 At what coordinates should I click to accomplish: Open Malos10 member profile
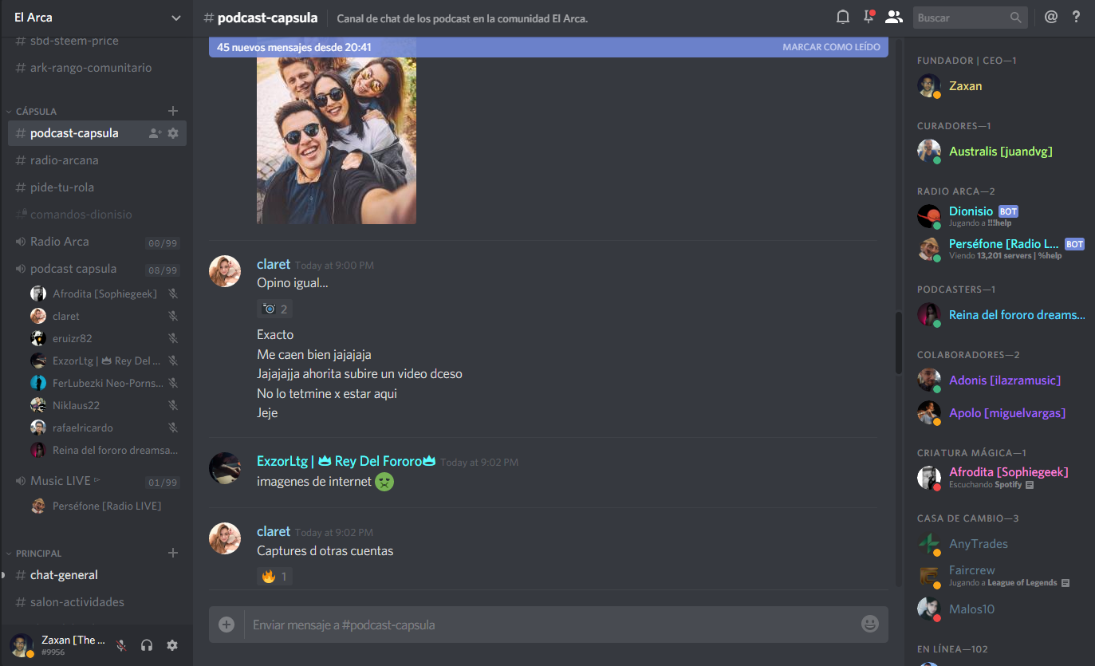(1000, 609)
